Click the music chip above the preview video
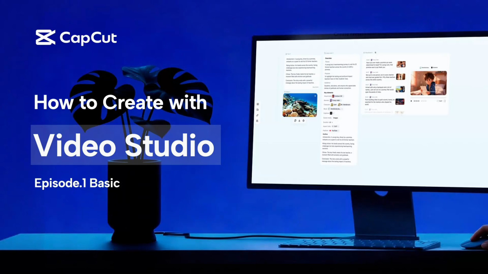The image size is (488, 274). tap(424, 67)
